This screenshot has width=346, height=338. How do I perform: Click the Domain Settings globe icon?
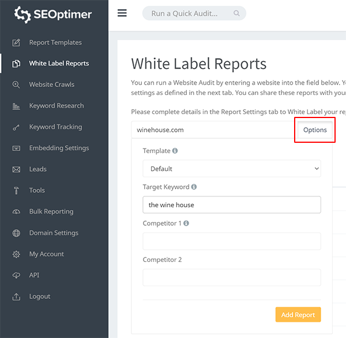[16, 233]
